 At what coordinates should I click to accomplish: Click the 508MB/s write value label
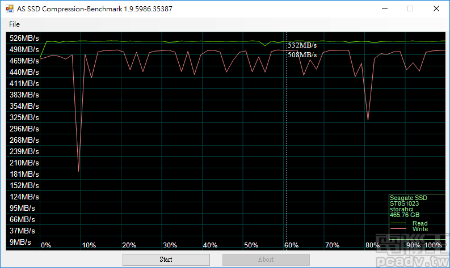[302, 55]
